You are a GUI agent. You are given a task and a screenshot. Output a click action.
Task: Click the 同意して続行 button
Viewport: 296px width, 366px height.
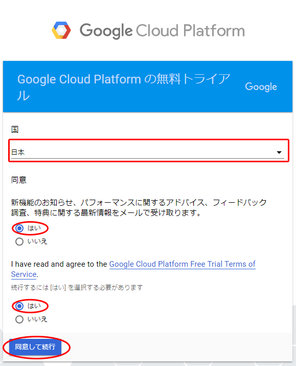tap(35, 347)
